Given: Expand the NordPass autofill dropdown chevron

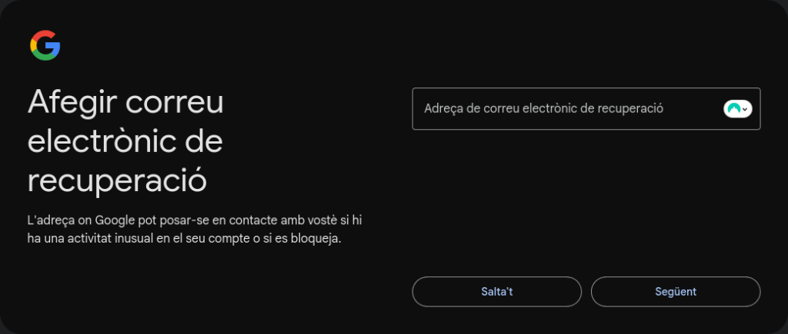Looking at the screenshot, I should tap(745, 109).
